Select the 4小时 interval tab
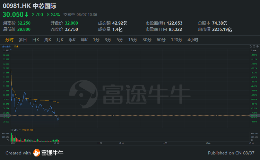Screen dimensions: 260x160 [x=193, y=40]
